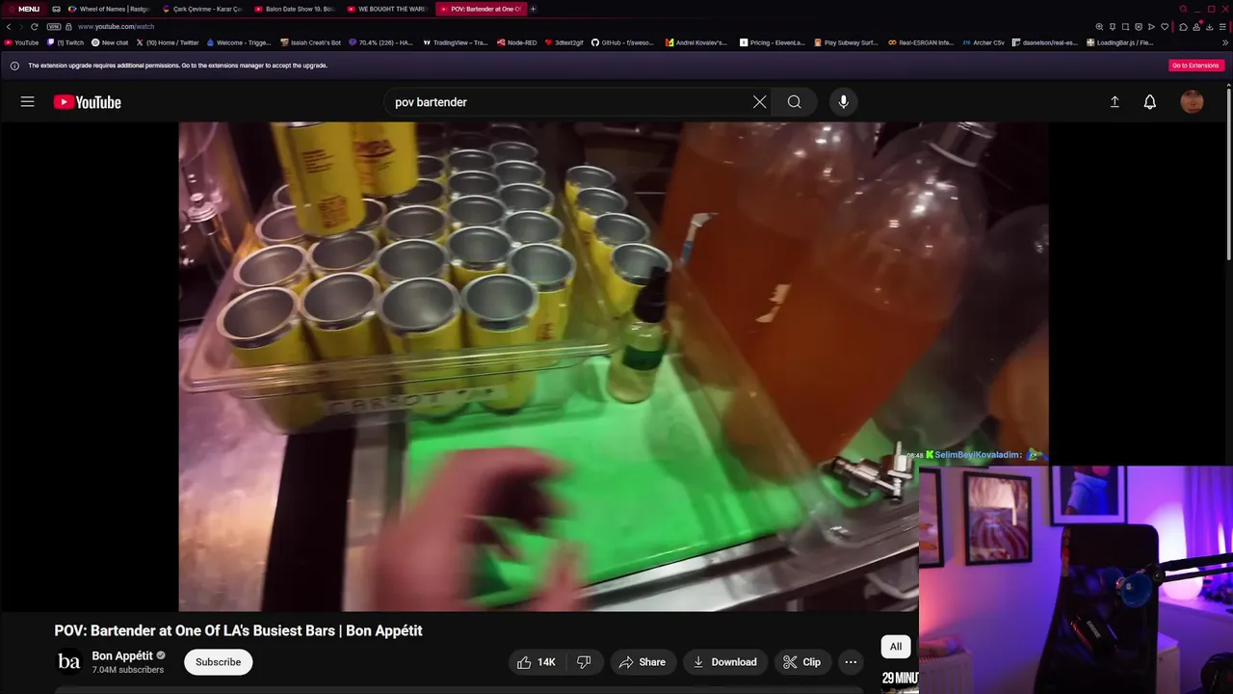Image resolution: width=1233 pixels, height=694 pixels.
Task: Reload the current page
Action: point(35,26)
